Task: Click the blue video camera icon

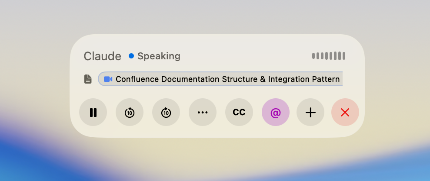Action: point(108,79)
